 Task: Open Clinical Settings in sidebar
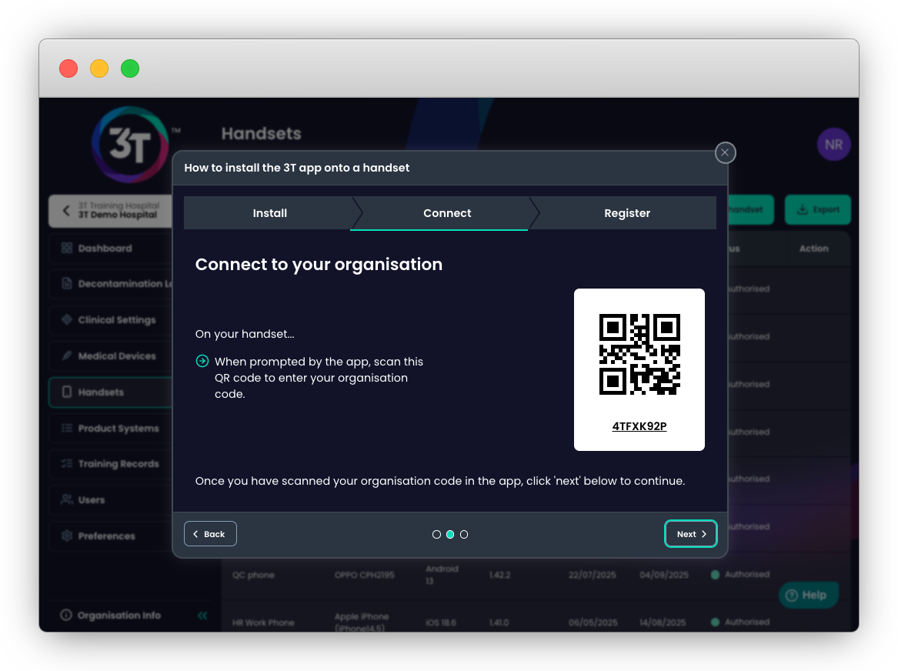[x=110, y=319]
